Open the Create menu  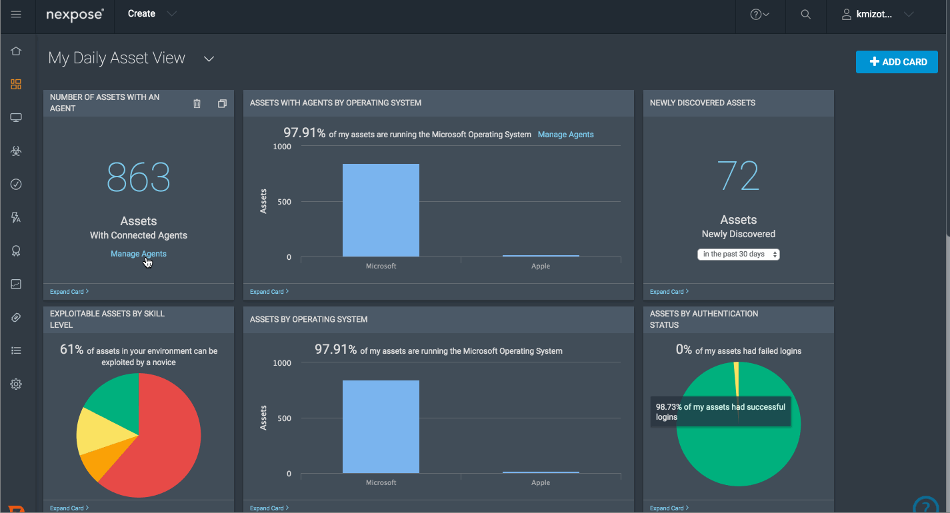coord(152,14)
